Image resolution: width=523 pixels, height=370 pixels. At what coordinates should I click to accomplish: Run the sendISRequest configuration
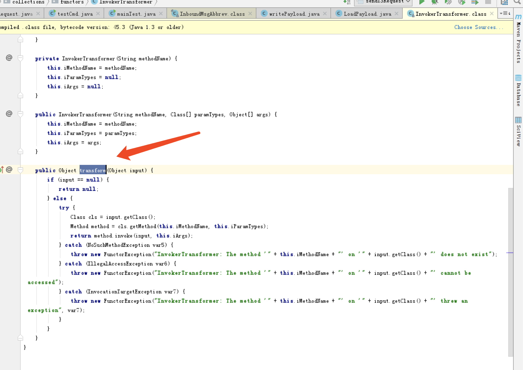(x=422, y=2)
